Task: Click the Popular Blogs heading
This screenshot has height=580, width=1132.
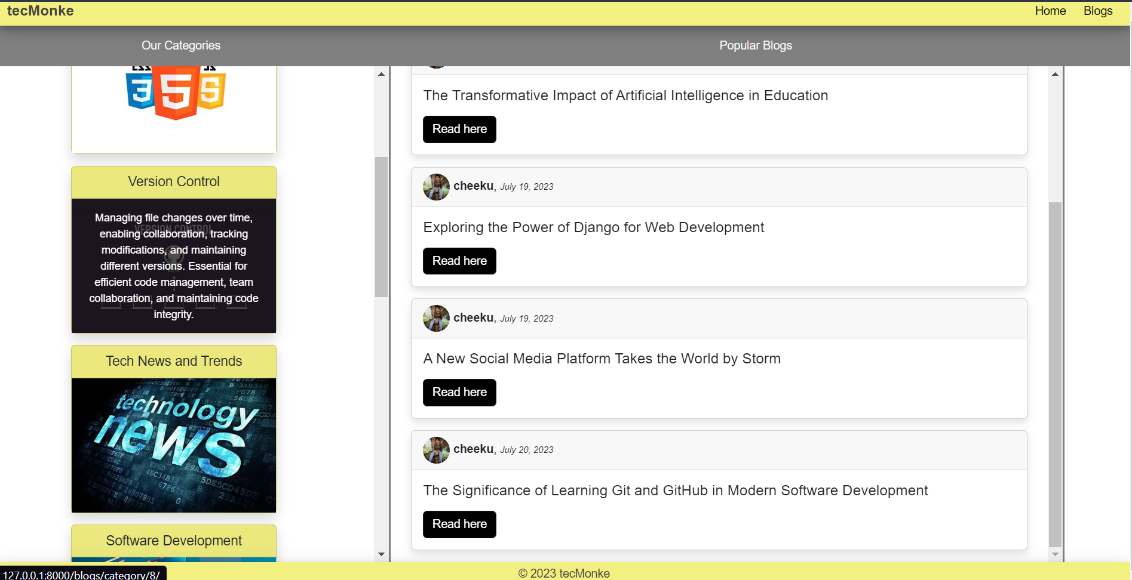Action: coord(756,45)
